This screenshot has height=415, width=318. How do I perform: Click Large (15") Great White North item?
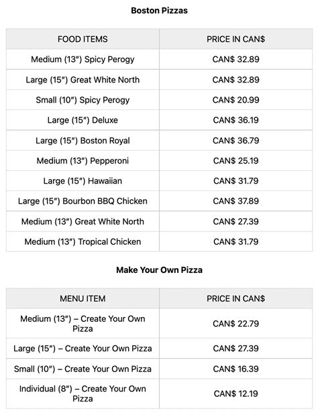[83, 80]
